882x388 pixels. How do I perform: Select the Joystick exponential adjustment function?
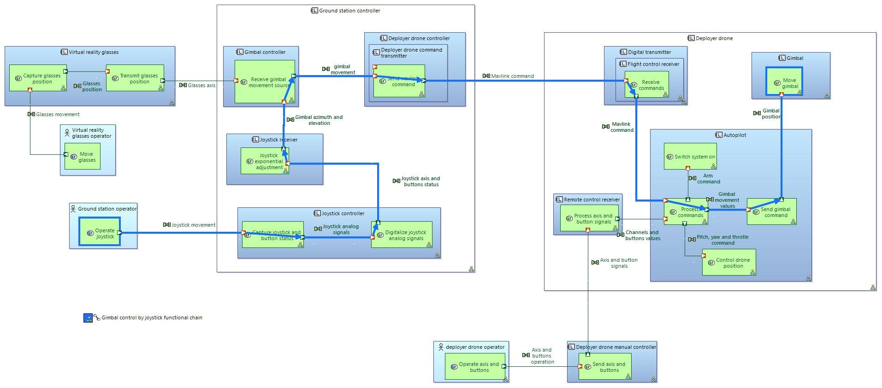coord(265,161)
